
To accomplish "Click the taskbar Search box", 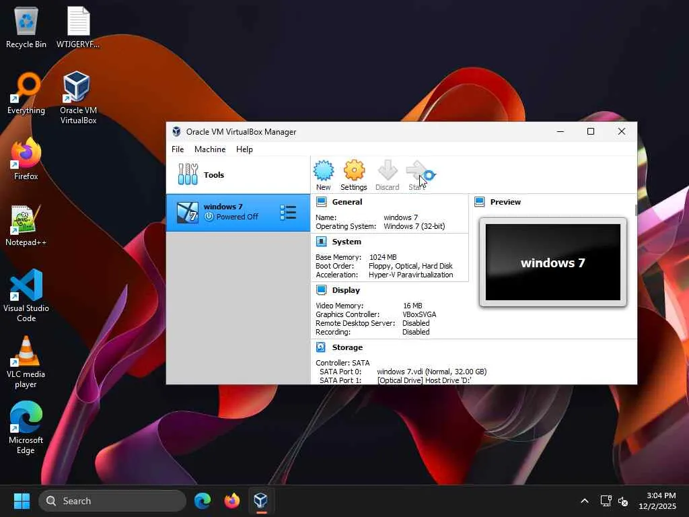I will (x=112, y=501).
